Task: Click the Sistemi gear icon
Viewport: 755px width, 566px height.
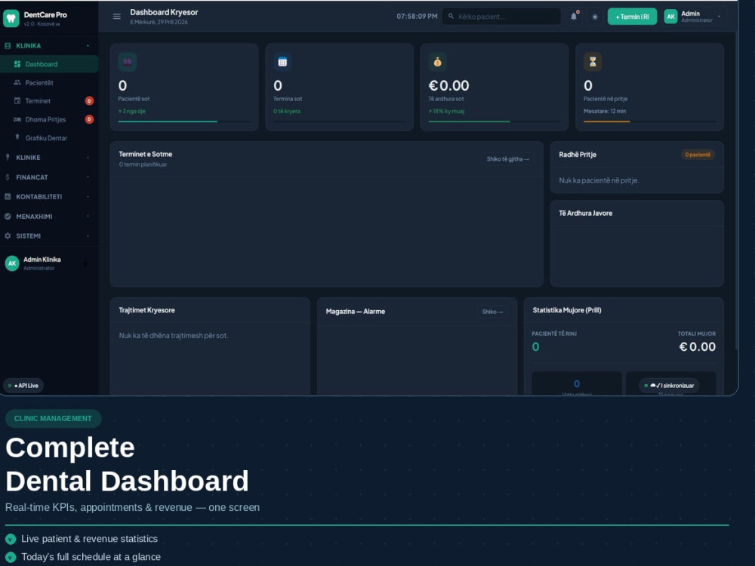Action: pyautogui.click(x=8, y=235)
